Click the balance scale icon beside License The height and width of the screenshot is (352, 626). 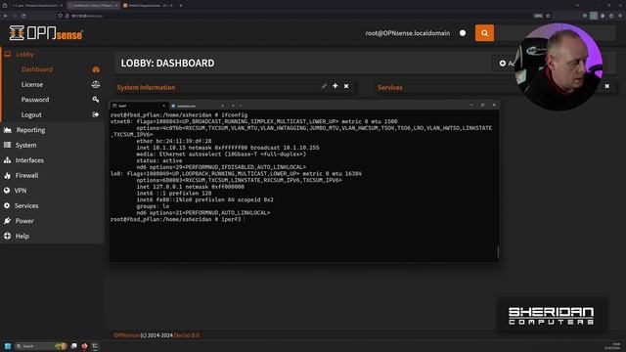96,84
